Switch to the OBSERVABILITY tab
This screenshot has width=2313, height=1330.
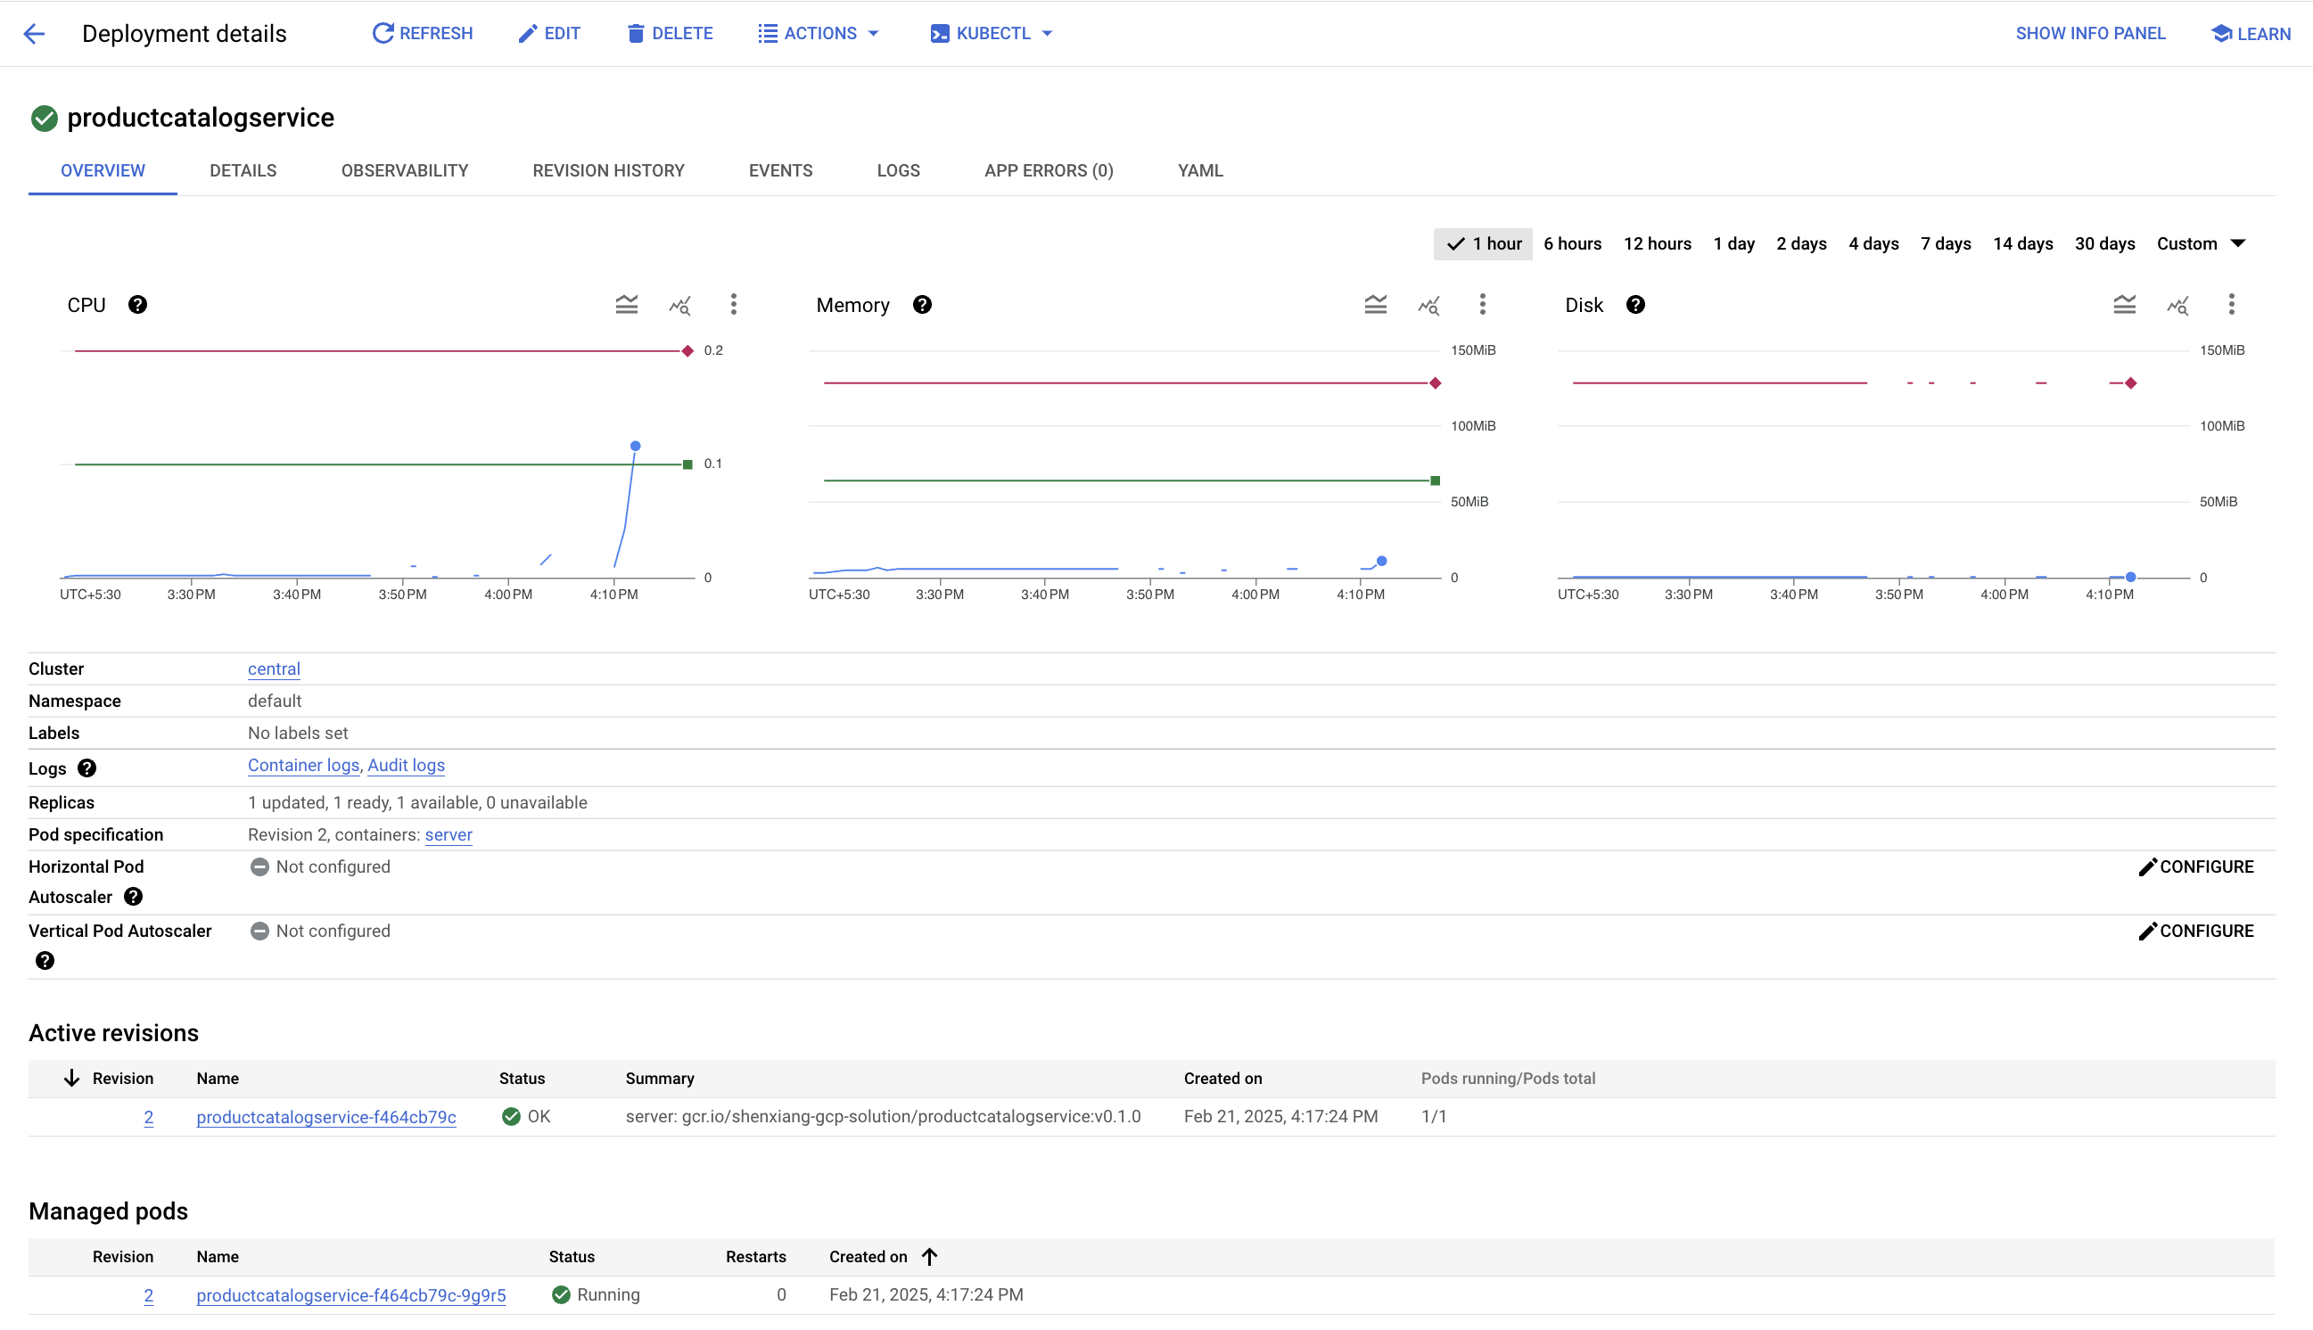click(x=404, y=170)
